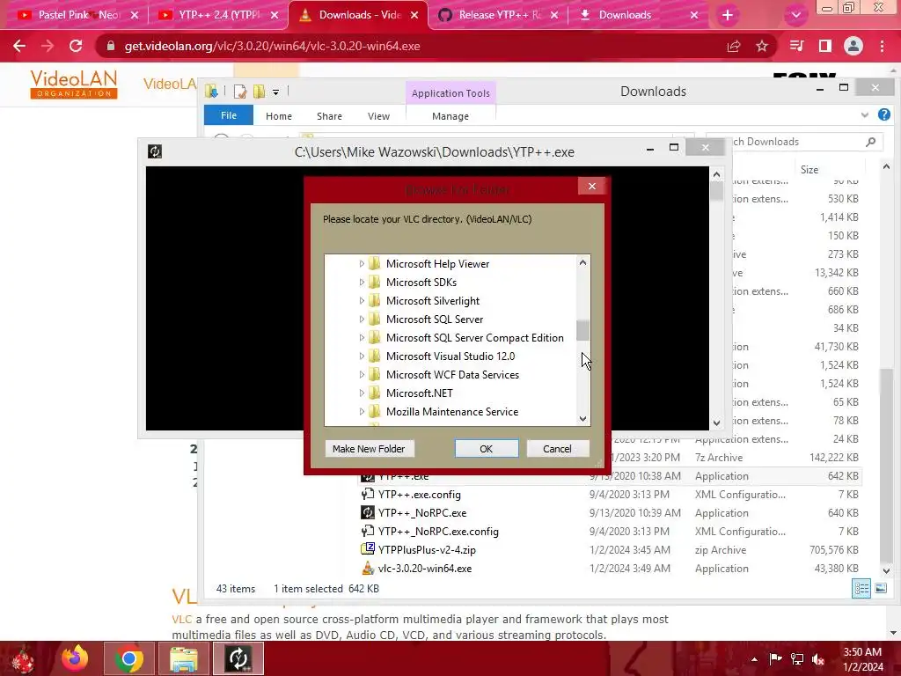Expand the Microsoft Visual Studio 12.0 folder
901x676 pixels.
click(362, 356)
